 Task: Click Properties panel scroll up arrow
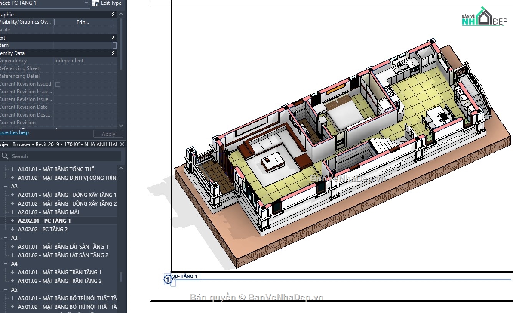pos(121,14)
